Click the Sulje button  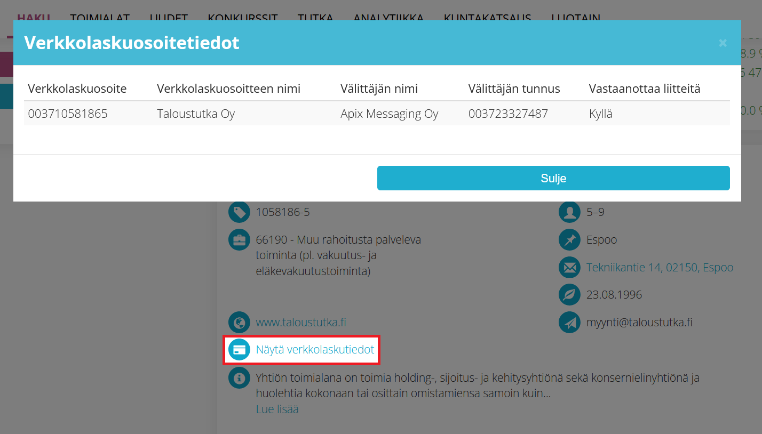tap(553, 178)
